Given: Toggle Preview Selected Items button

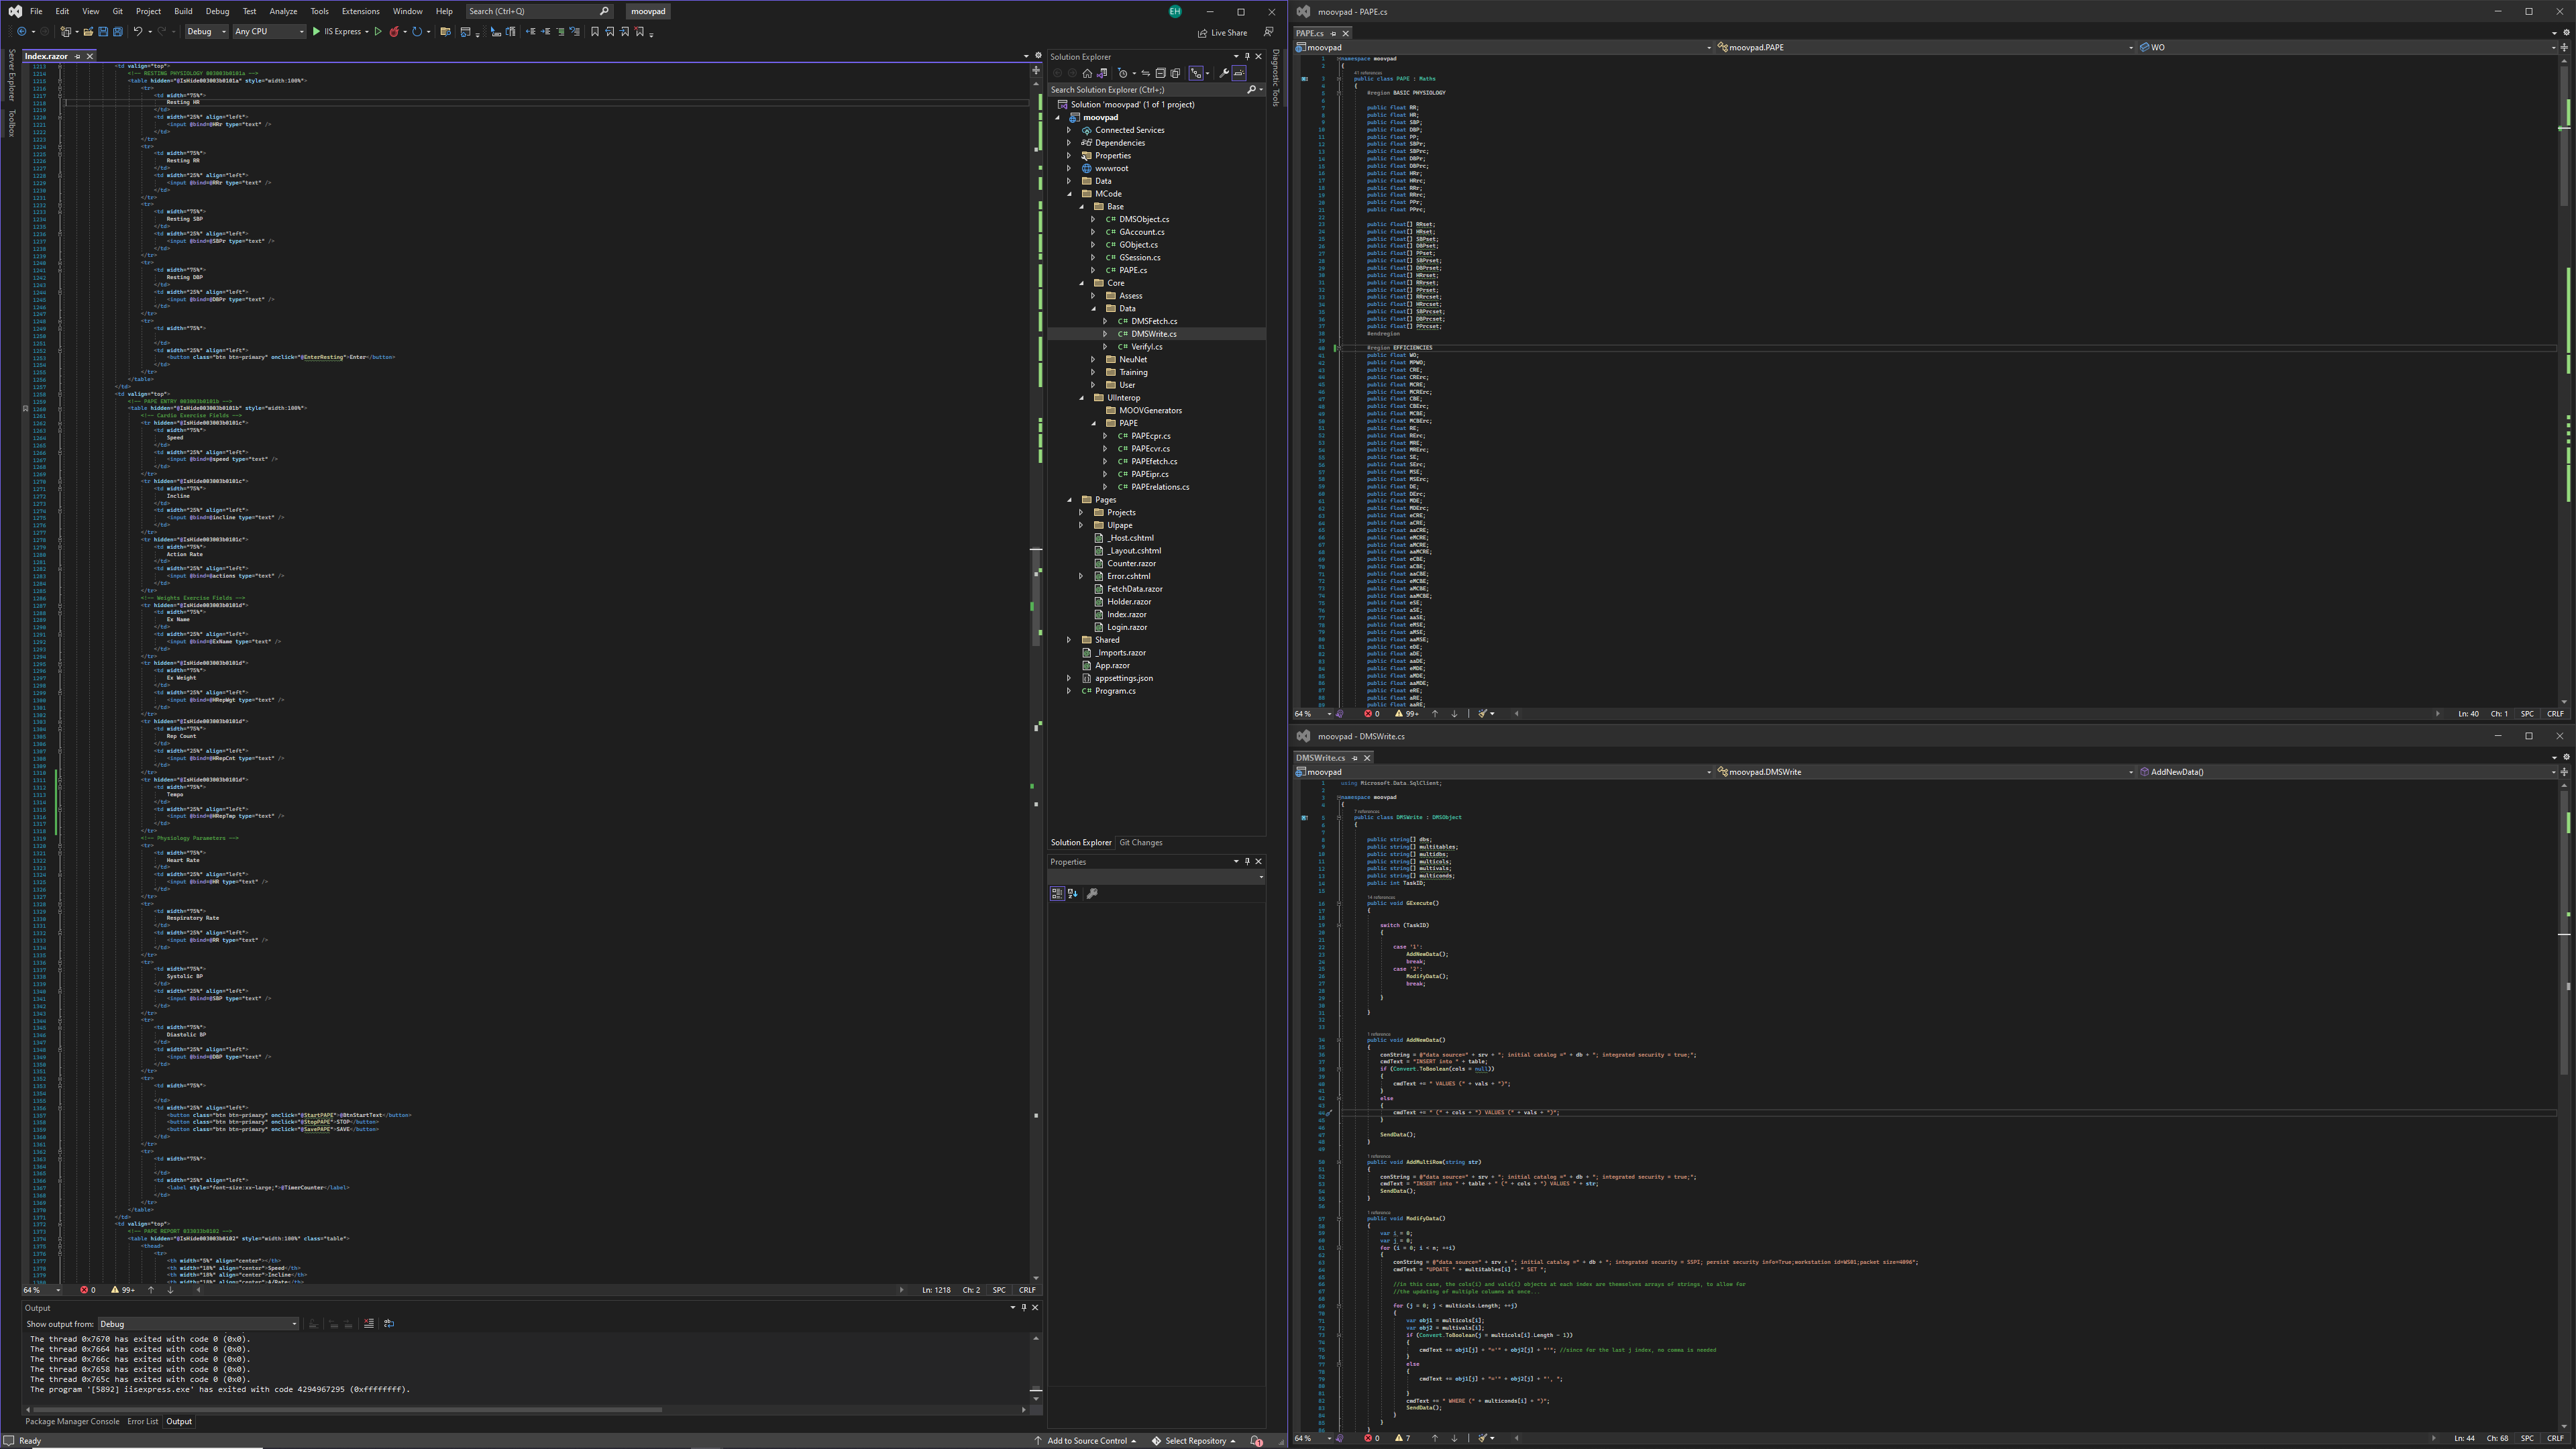Looking at the screenshot, I should [1239, 73].
